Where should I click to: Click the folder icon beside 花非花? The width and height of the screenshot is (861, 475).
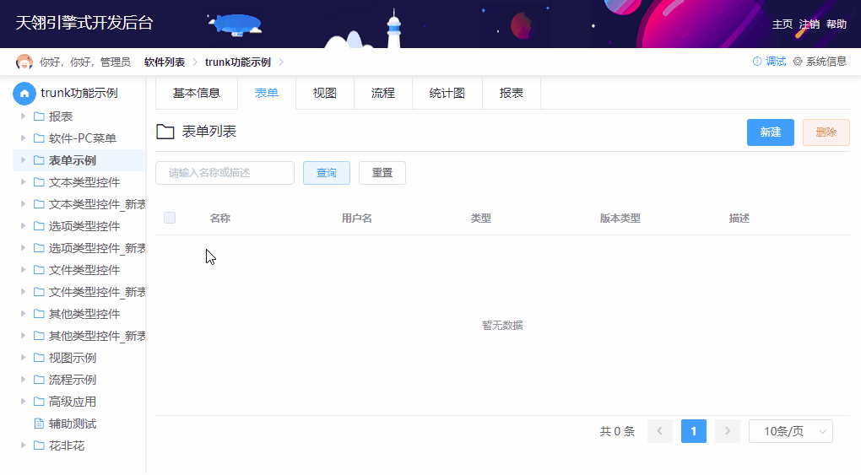click(x=39, y=445)
